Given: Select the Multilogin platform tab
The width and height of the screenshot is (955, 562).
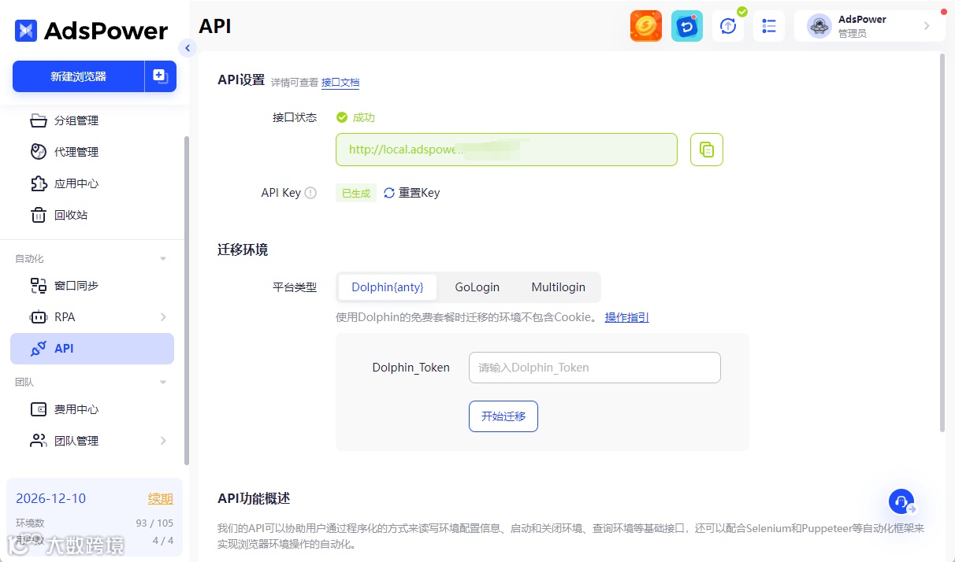Looking at the screenshot, I should point(559,287).
